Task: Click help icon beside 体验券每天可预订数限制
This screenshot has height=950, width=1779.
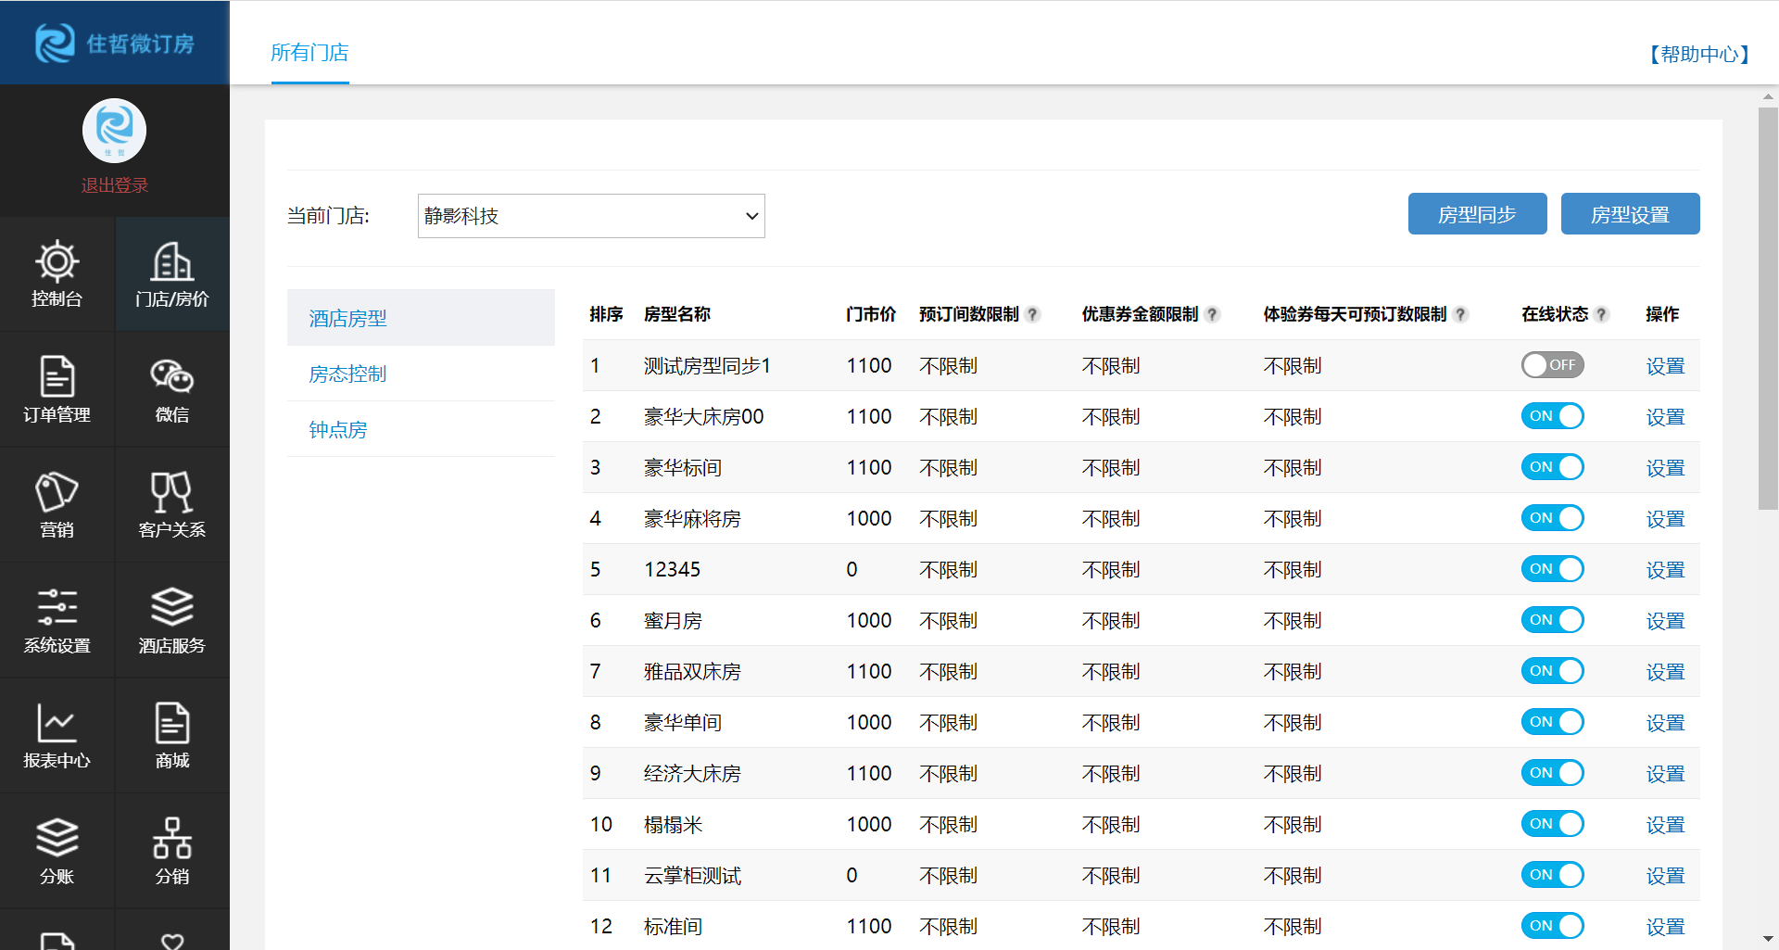Action: click(1460, 314)
